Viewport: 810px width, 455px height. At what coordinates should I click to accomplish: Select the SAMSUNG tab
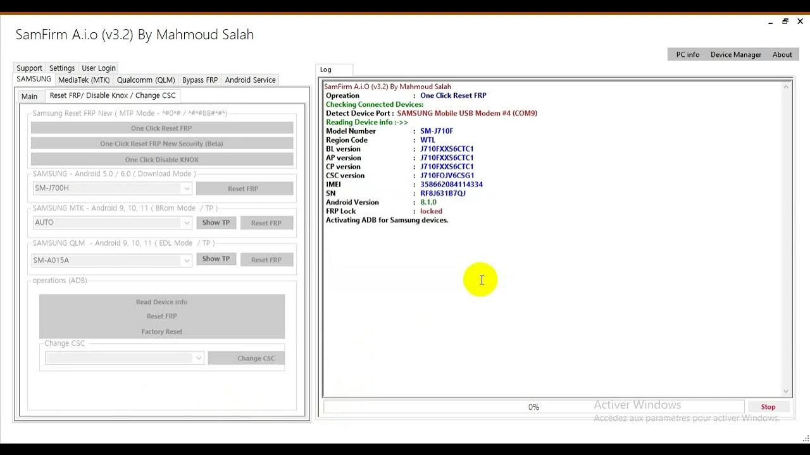point(34,80)
